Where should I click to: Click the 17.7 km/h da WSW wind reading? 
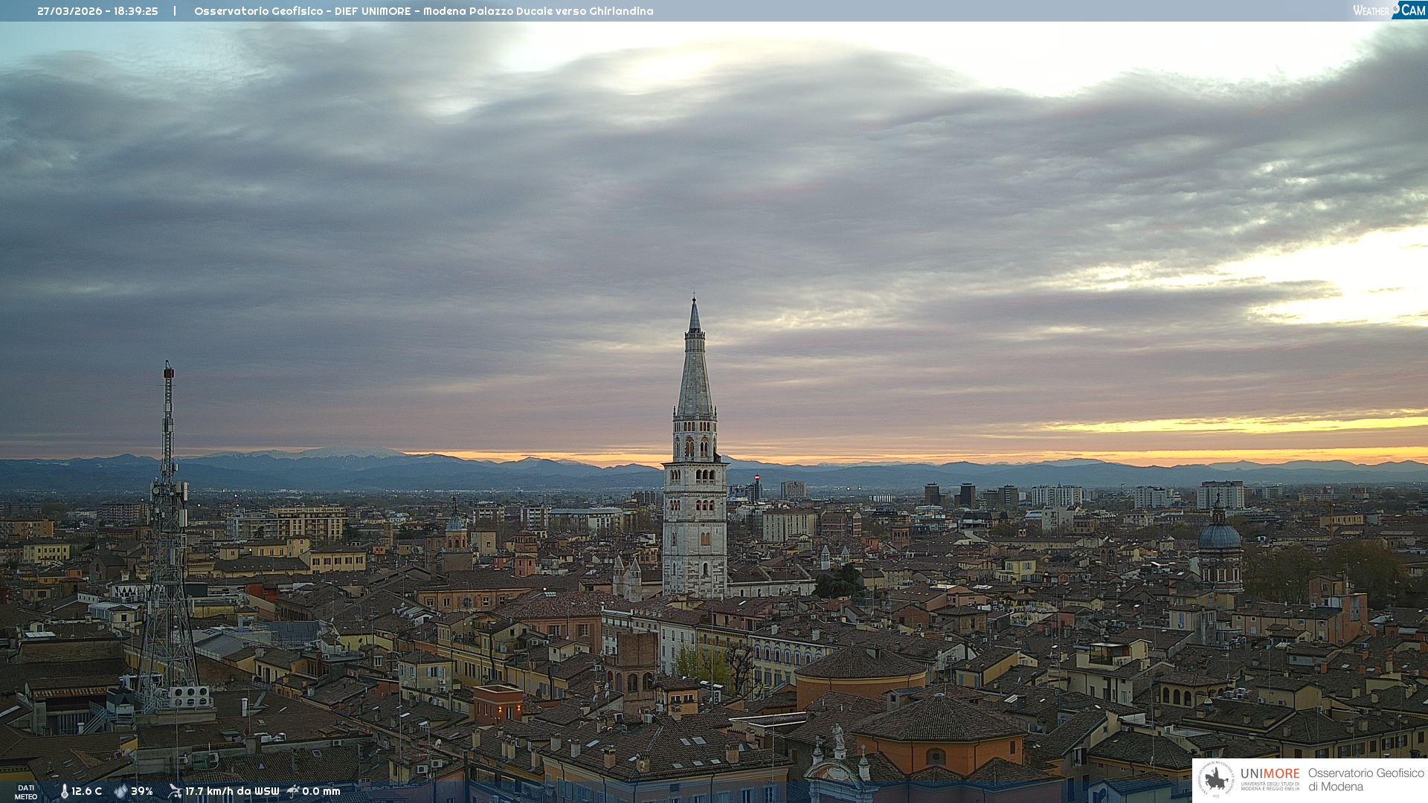point(232,791)
